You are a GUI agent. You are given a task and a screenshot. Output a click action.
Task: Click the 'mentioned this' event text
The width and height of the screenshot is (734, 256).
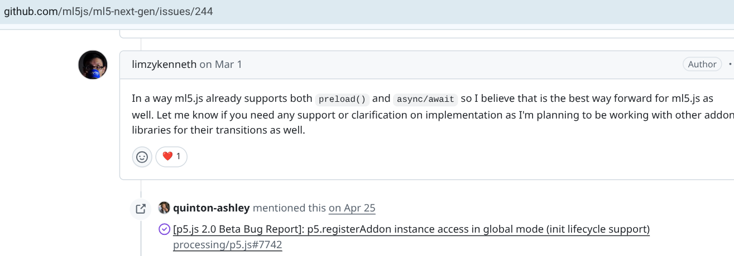(289, 208)
